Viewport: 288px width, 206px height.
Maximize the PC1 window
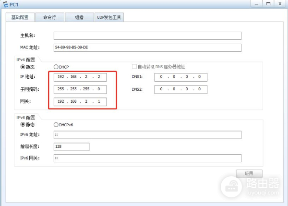click(x=269, y=4)
